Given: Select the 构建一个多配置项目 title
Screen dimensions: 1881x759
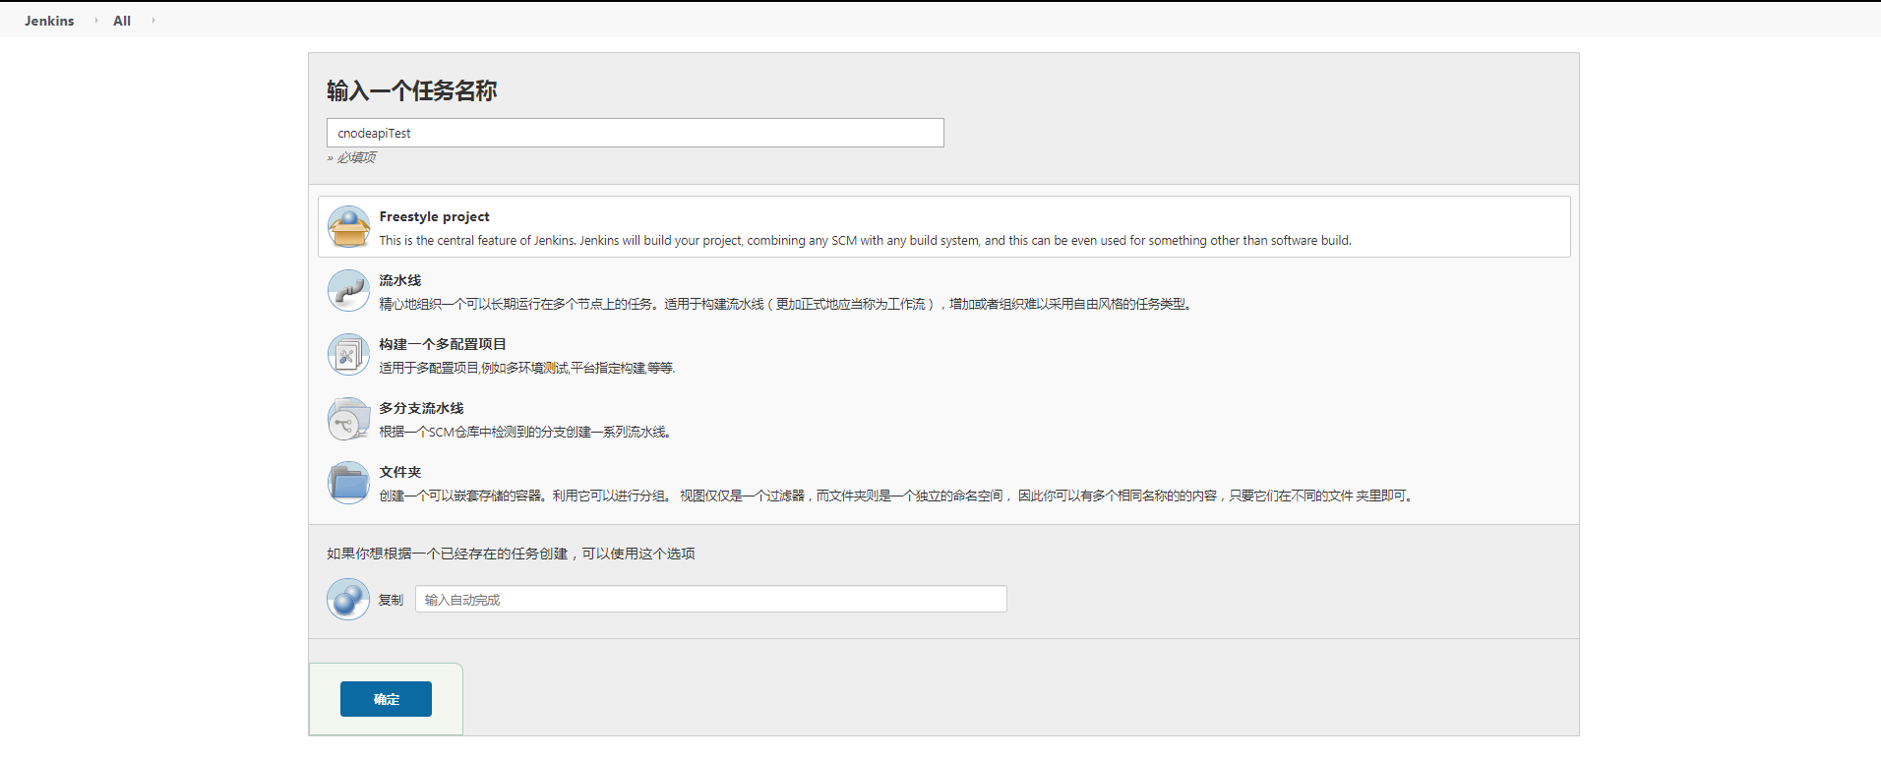Looking at the screenshot, I should pyautogui.click(x=443, y=344).
